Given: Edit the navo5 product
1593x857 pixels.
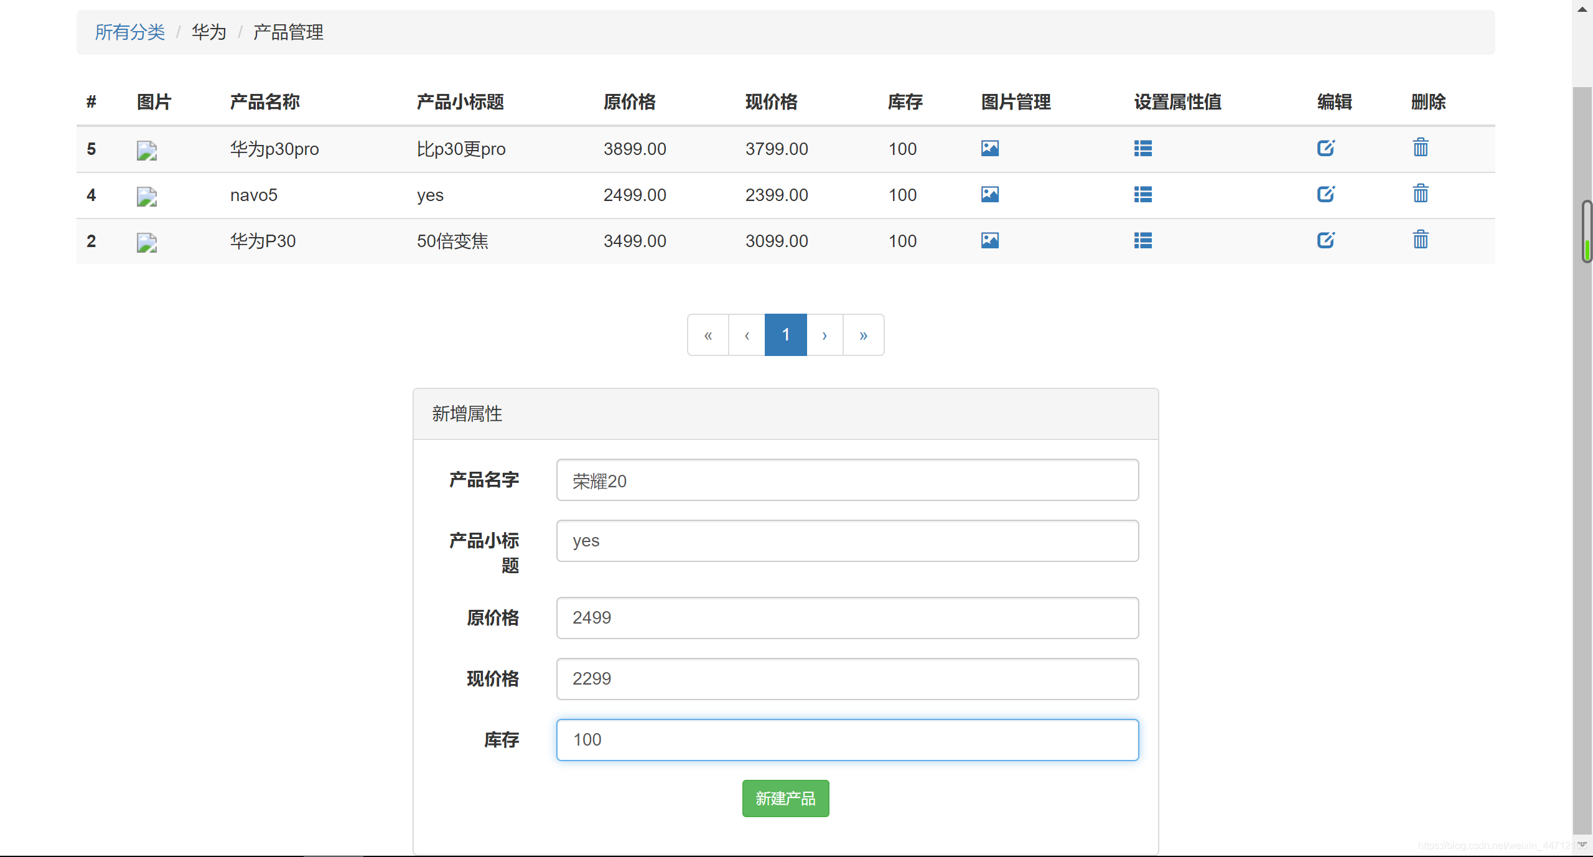Looking at the screenshot, I should click(x=1325, y=194).
